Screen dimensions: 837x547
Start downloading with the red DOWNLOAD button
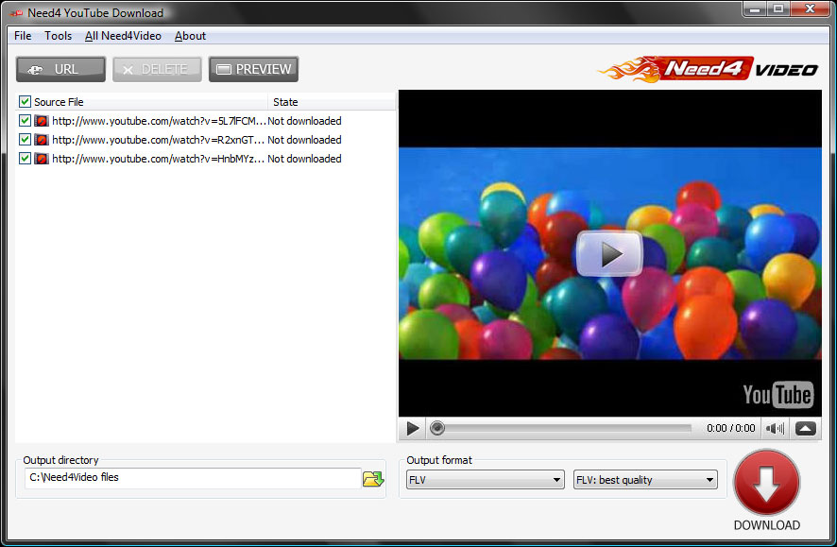click(x=766, y=484)
